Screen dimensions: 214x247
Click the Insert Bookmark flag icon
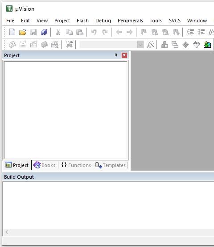pos(144,32)
